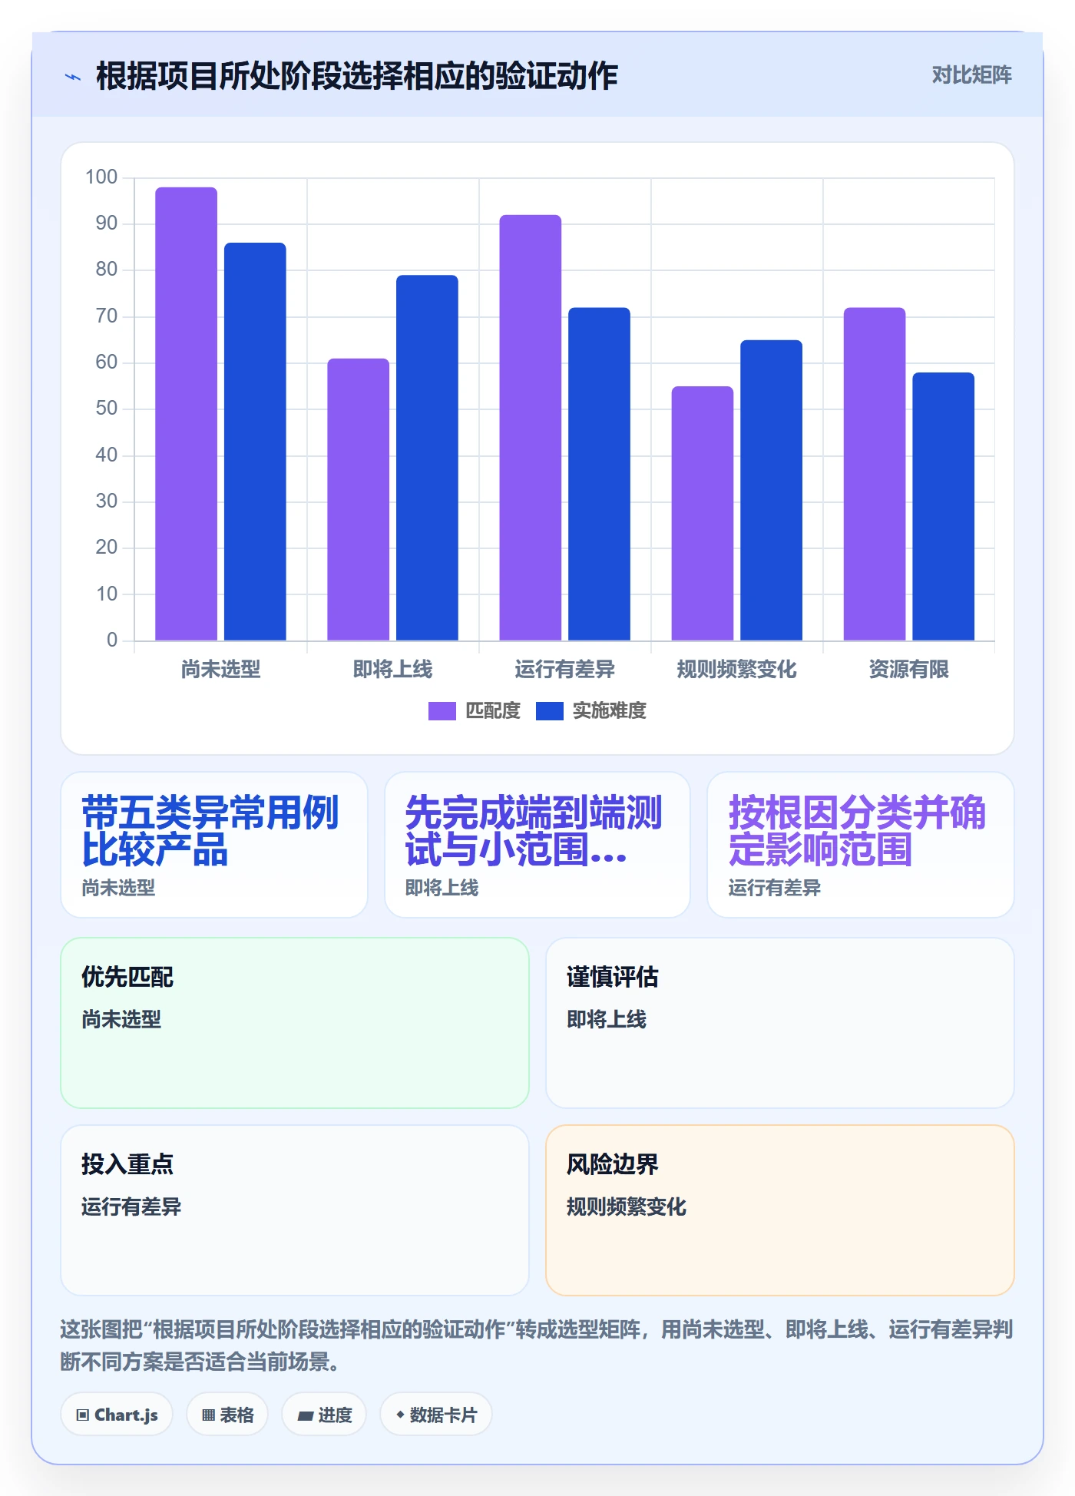This screenshot has width=1075, height=1496.
Task: Click the 对比矩阵 label in header
Action: tap(971, 75)
